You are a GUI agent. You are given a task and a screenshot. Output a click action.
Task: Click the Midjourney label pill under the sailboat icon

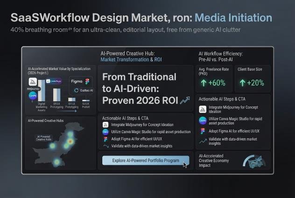pos(33,89)
